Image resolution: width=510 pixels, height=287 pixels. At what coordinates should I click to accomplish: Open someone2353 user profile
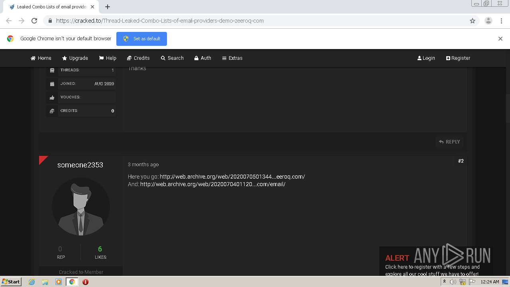[80, 165]
